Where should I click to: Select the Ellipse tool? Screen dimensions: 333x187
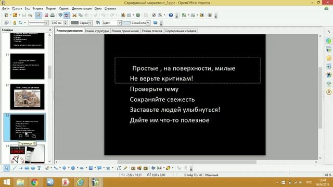coord(33,168)
